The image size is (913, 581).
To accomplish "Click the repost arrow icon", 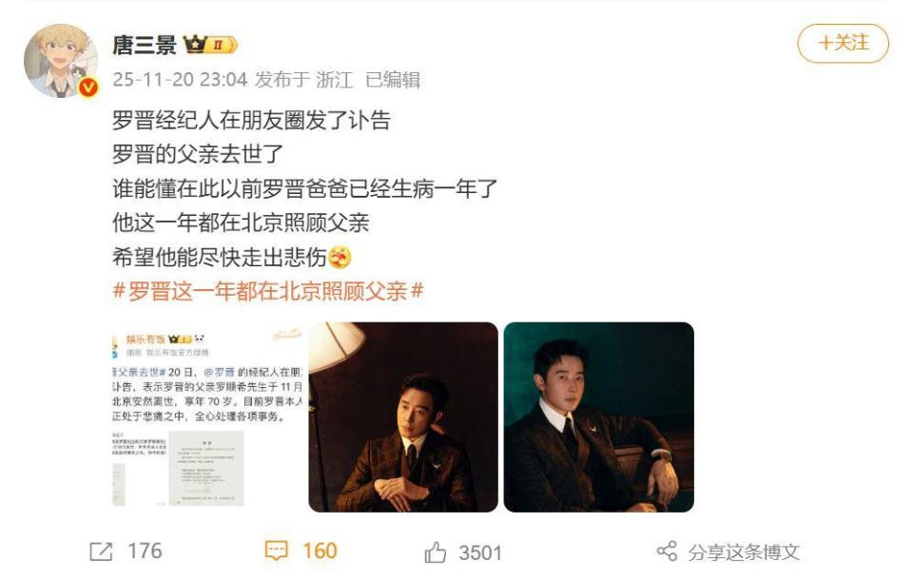I will [101, 552].
